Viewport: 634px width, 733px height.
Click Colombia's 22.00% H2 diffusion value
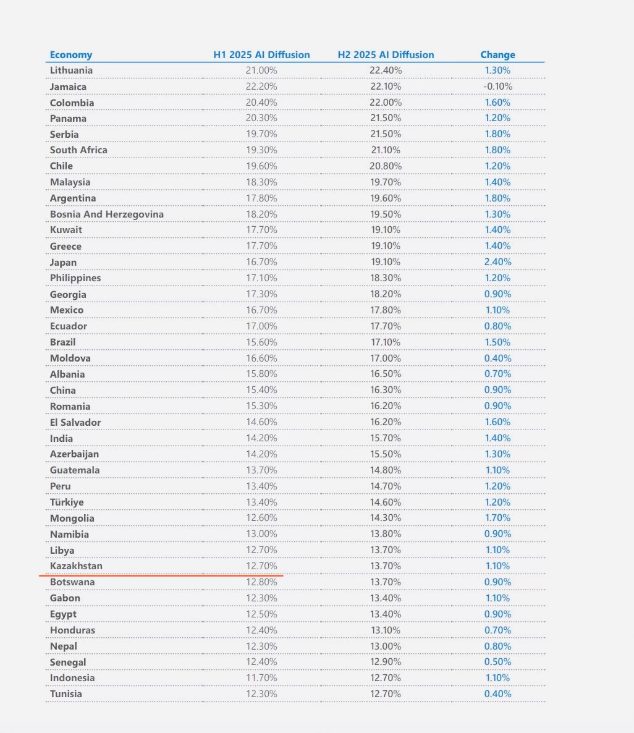pyautogui.click(x=386, y=103)
